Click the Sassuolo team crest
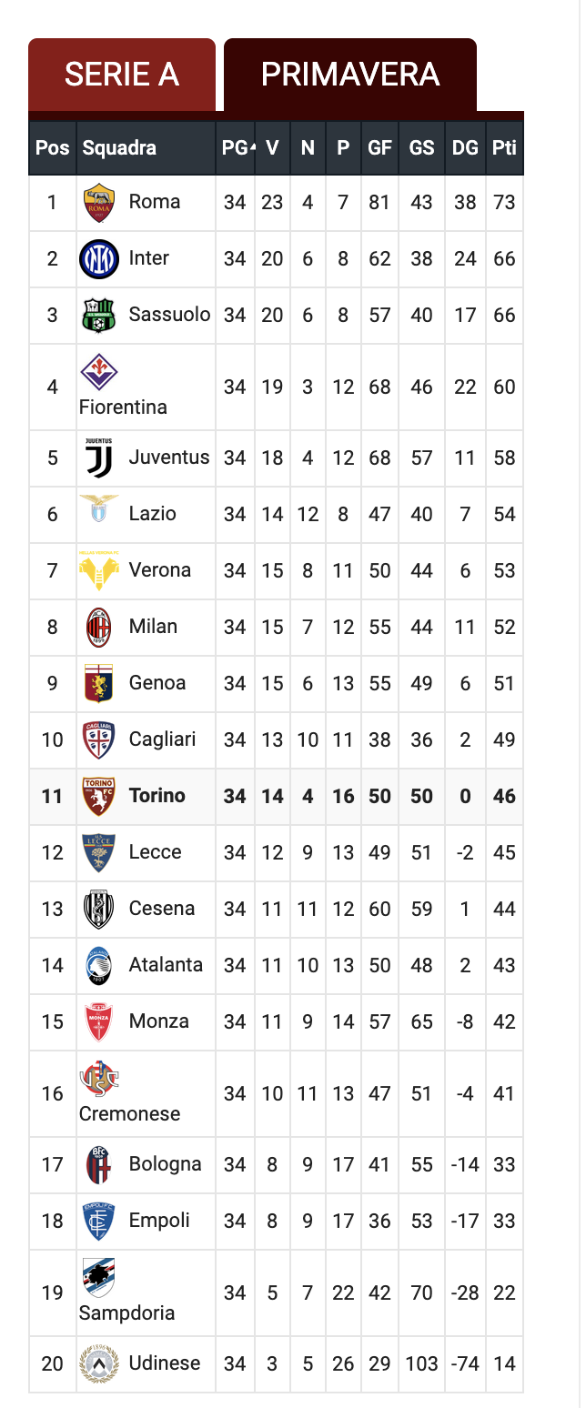This screenshot has width=586, height=1408. 98,315
